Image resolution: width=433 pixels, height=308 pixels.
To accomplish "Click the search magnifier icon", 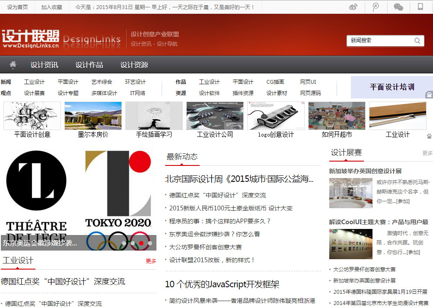I will click(417, 41).
